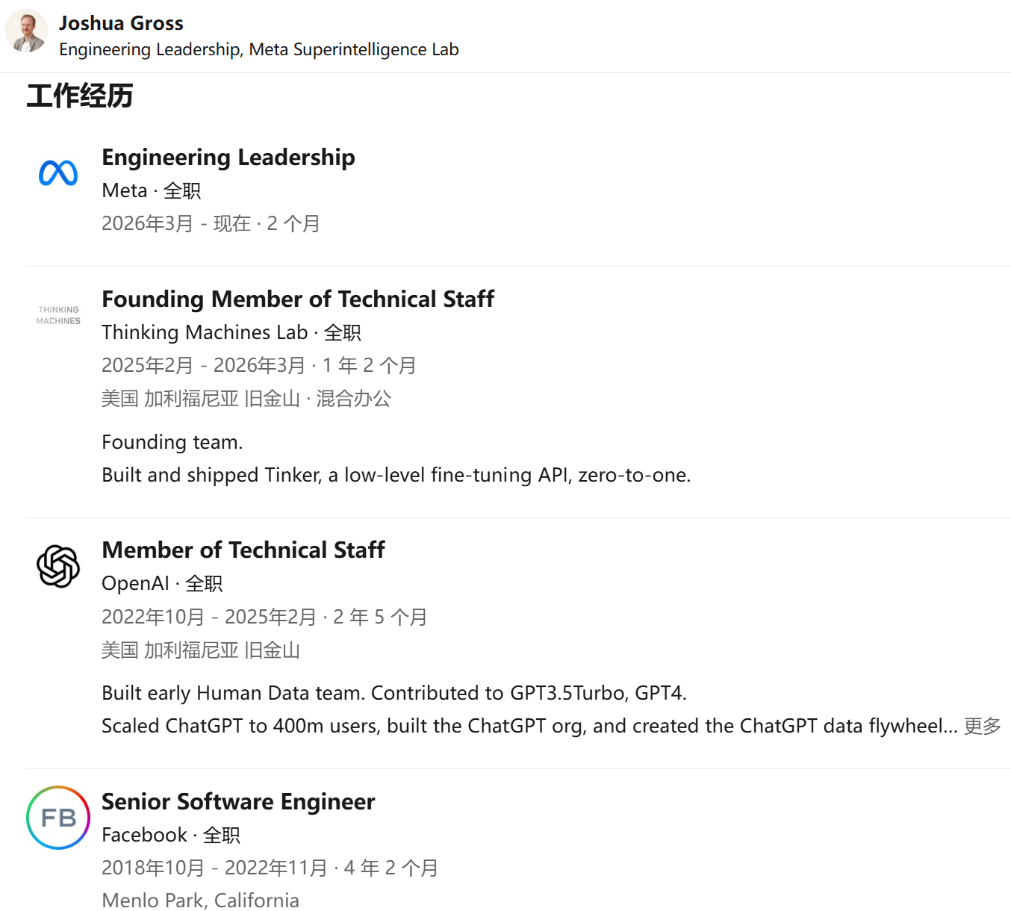Open the Facebook · 全职 company line
Viewport: 1011px width, 911px height.
[x=170, y=835]
